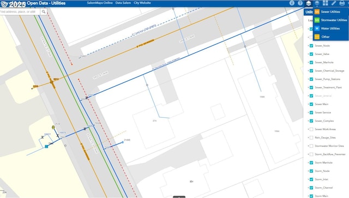The image size is (349, 198).
Task: Enable the Sewer Work Areas layer
Action: [x=311, y=129]
